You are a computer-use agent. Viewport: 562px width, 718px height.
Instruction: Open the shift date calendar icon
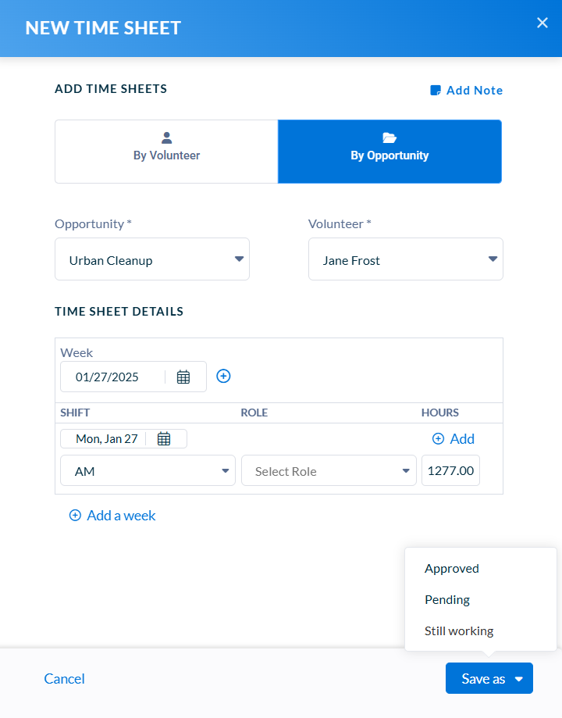click(164, 438)
